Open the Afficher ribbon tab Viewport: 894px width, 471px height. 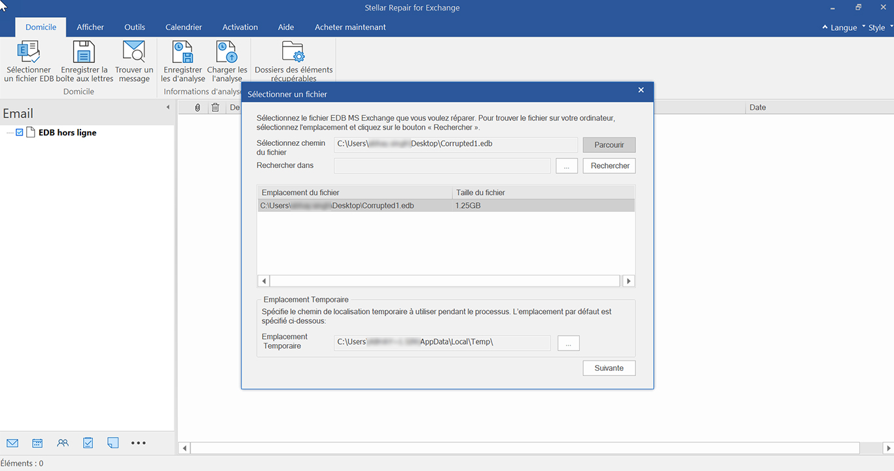[x=90, y=27]
